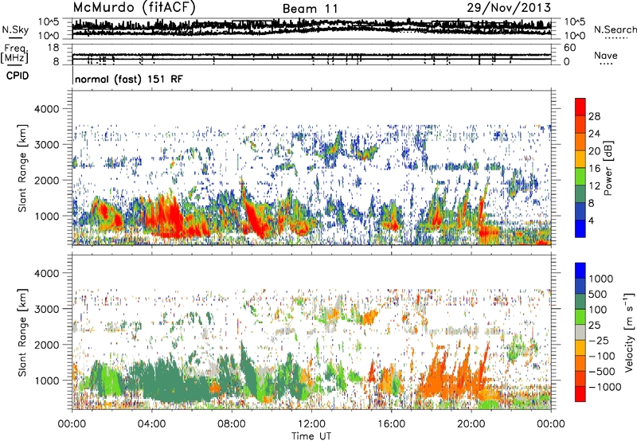Screen dimensions: 637x441
Task: Click the 'Power [dB]' colorbar title
Action: pos(608,168)
